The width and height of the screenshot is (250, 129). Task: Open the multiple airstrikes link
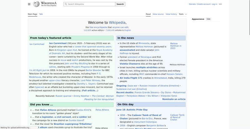coord(147,67)
